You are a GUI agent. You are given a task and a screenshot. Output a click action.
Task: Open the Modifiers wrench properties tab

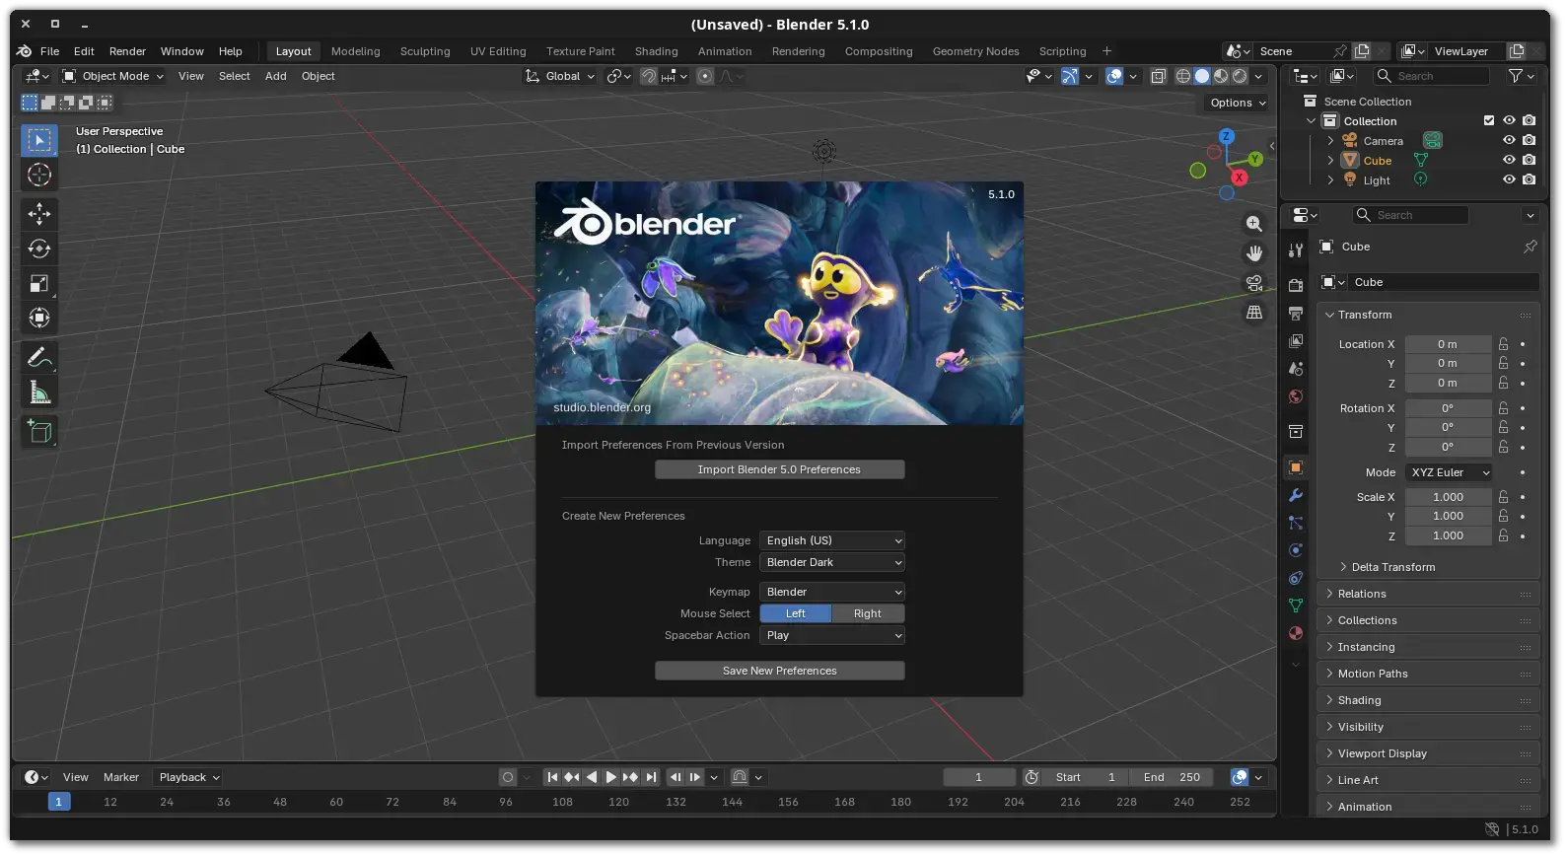1296,495
